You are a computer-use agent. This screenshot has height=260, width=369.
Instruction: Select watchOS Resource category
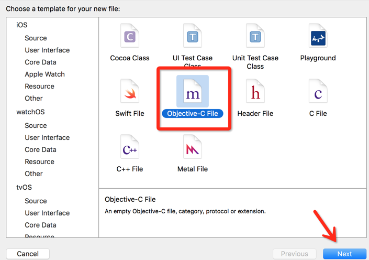pos(39,162)
